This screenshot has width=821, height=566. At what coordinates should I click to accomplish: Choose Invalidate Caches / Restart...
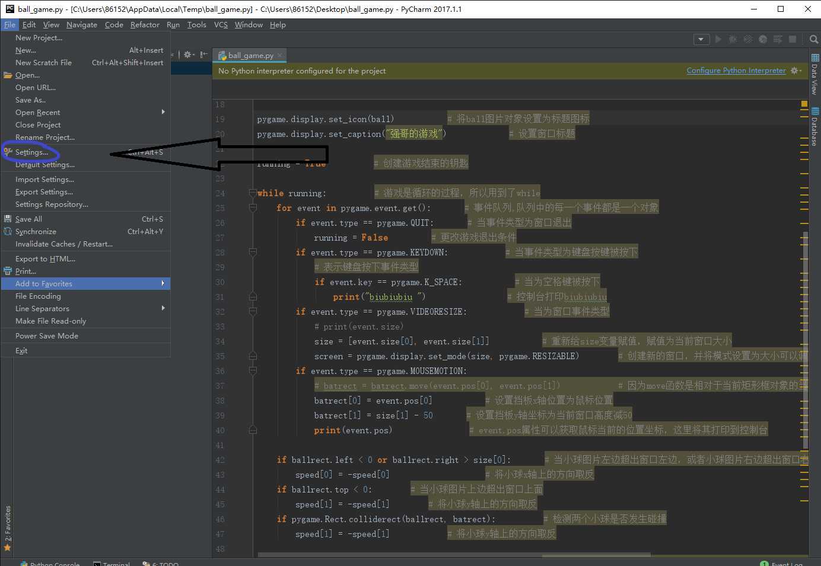(x=85, y=244)
